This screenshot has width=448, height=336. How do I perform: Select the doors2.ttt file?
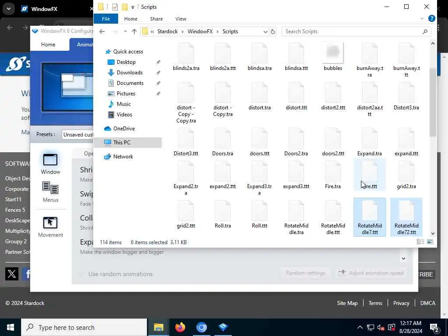point(333,142)
